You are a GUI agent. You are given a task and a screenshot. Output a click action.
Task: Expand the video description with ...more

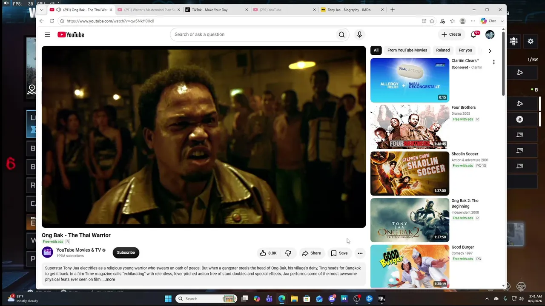click(109, 280)
